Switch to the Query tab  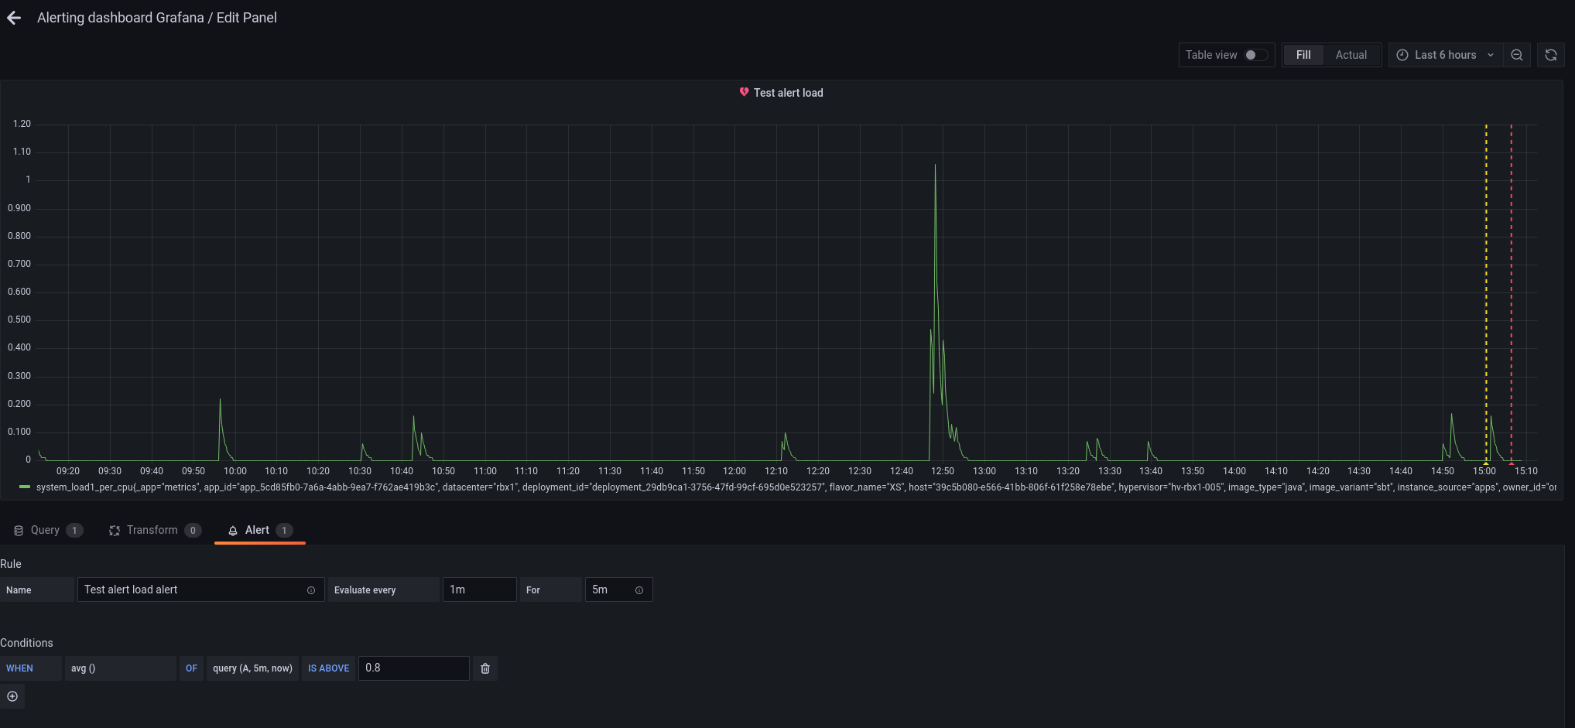click(48, 530)
